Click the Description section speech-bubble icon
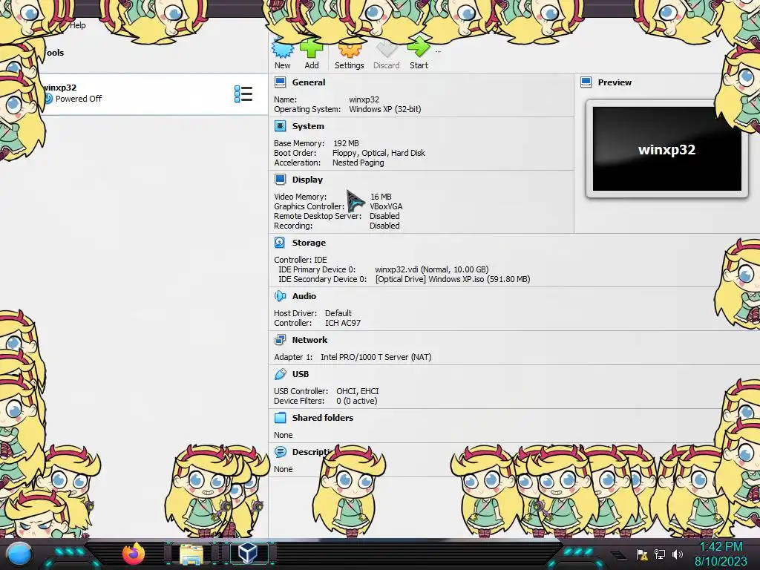760x570 pixels. (x=280, y=452)
